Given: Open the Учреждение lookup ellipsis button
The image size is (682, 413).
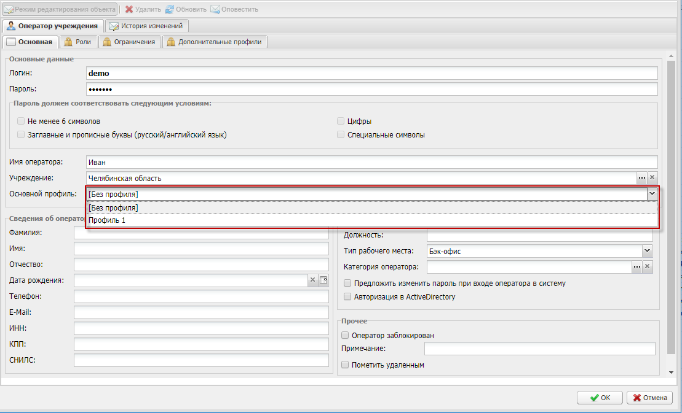Looking at the screenshot, I should (641, 178).
